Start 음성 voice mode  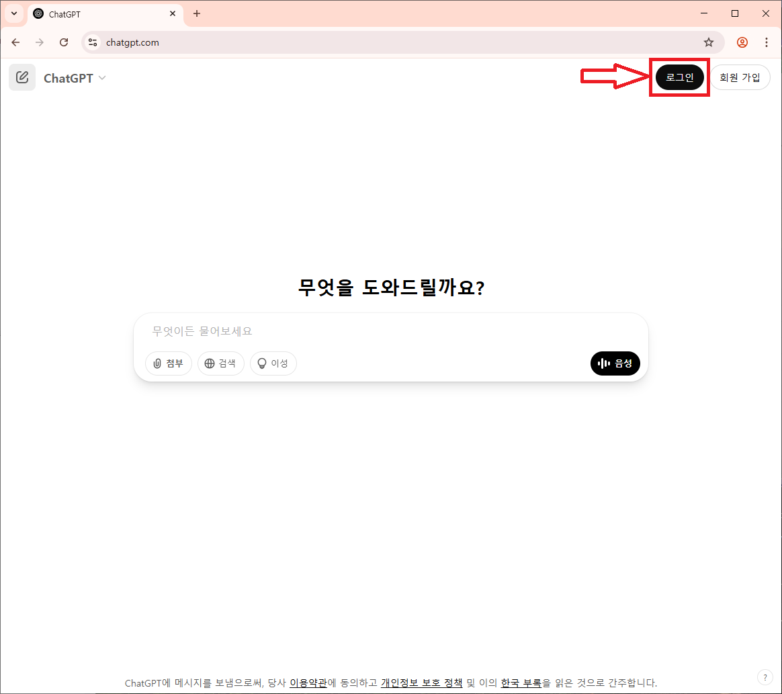tap(615, 363)
